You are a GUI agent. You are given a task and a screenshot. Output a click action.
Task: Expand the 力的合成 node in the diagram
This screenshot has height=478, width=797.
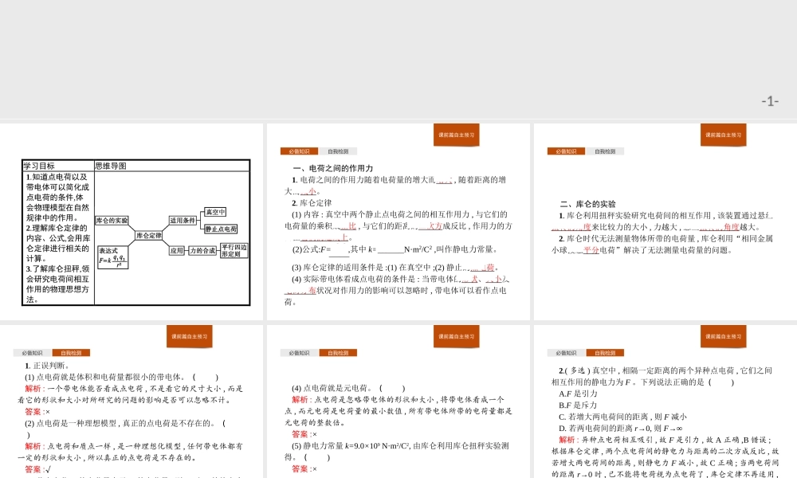203,251
